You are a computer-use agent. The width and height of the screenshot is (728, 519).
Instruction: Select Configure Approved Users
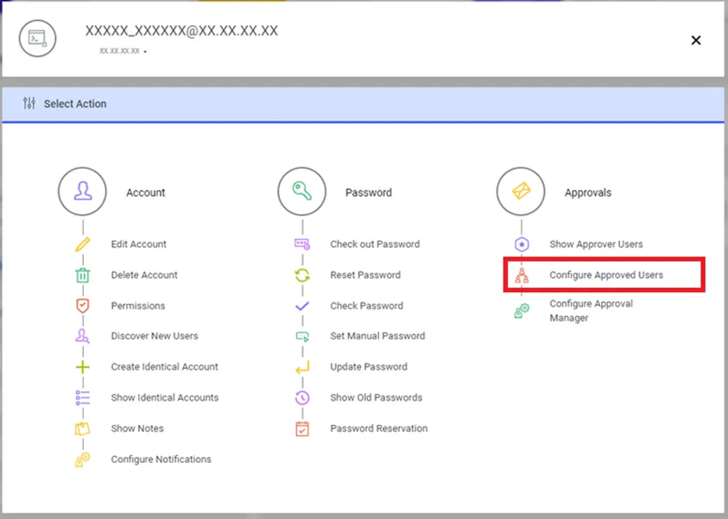[x=606, y=275]
